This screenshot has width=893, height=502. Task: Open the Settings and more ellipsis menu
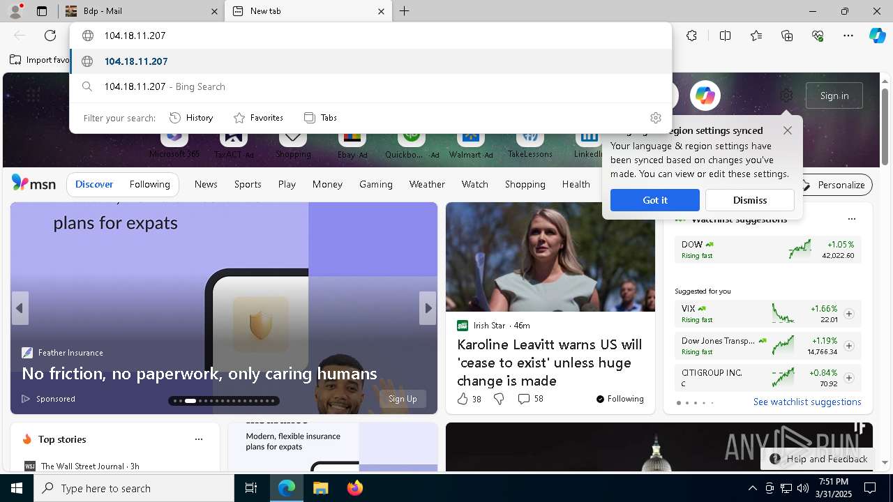pyautogui.click(x=848, y=36)
